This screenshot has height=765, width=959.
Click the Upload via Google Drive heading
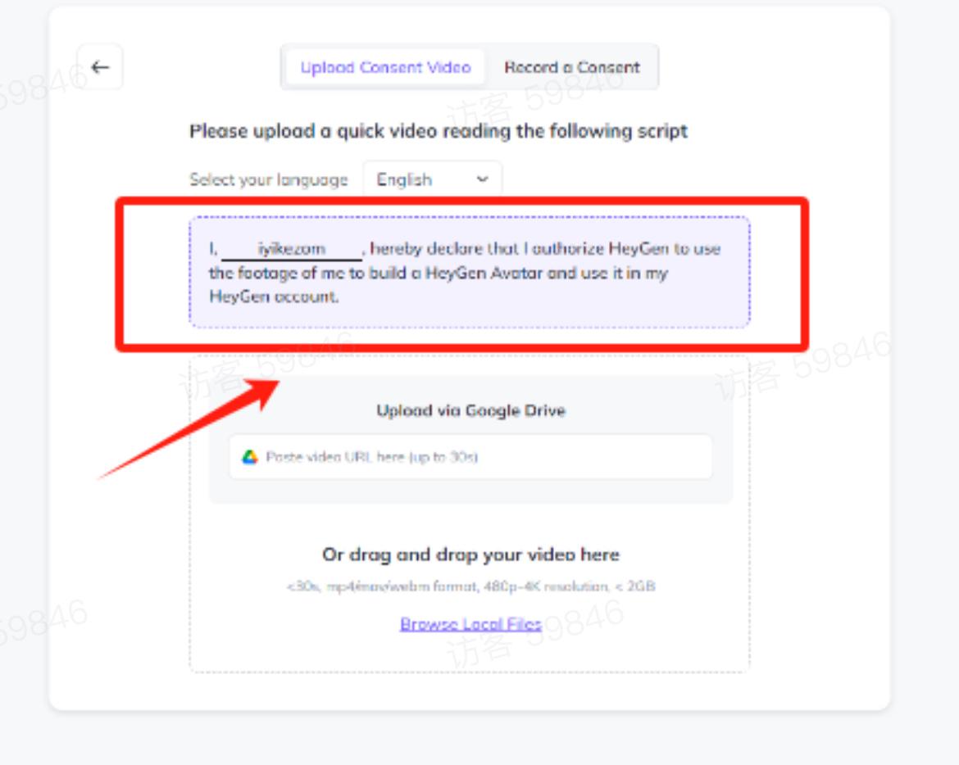click(x=470, y=410)
